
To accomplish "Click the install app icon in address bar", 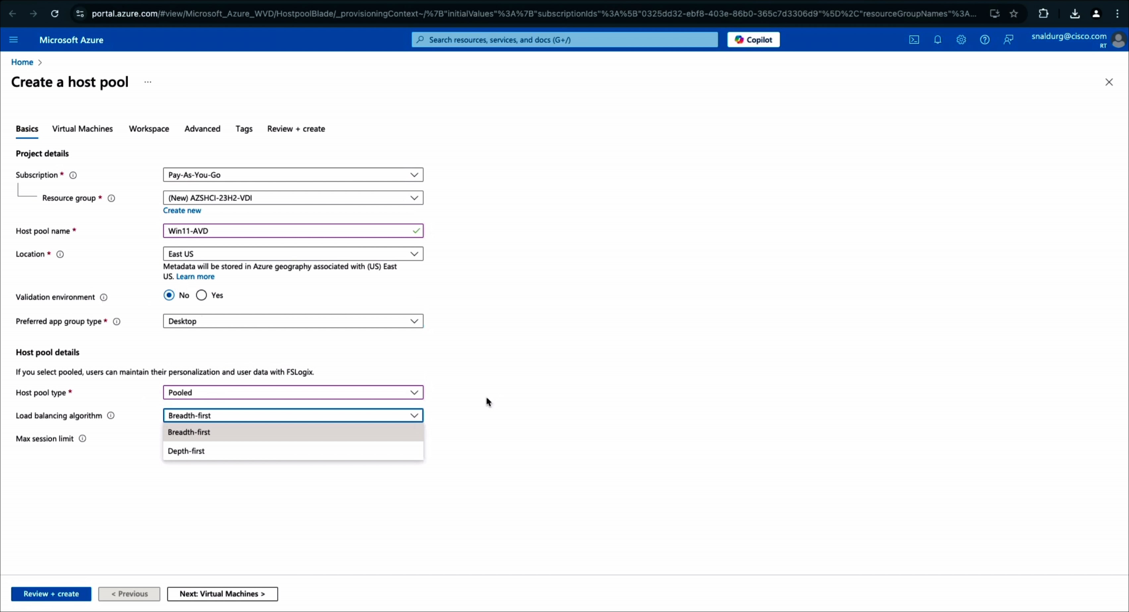I will (994, 14).
